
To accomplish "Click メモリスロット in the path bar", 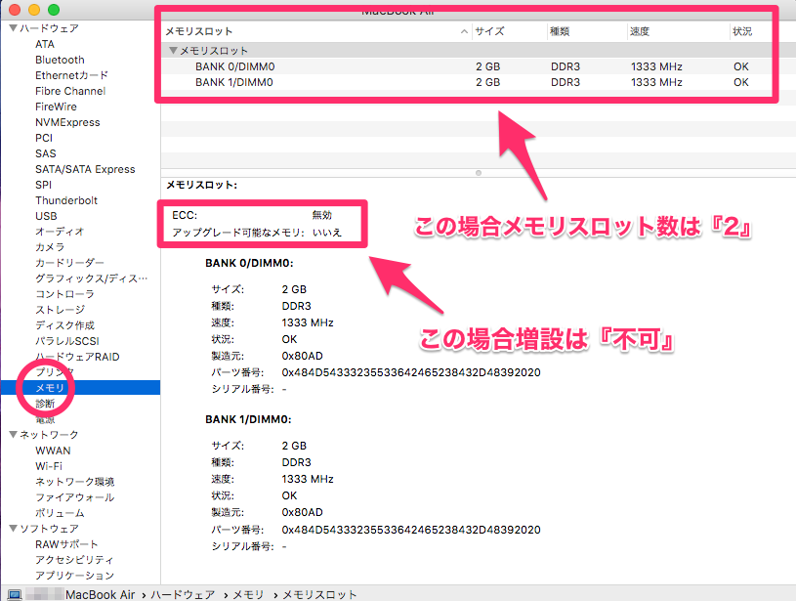I will click(x=319, y=594).
